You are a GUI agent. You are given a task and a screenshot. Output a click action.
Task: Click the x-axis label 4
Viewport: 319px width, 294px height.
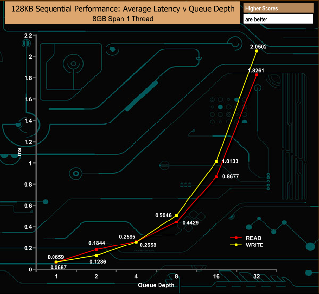click(x=136, y=276)
